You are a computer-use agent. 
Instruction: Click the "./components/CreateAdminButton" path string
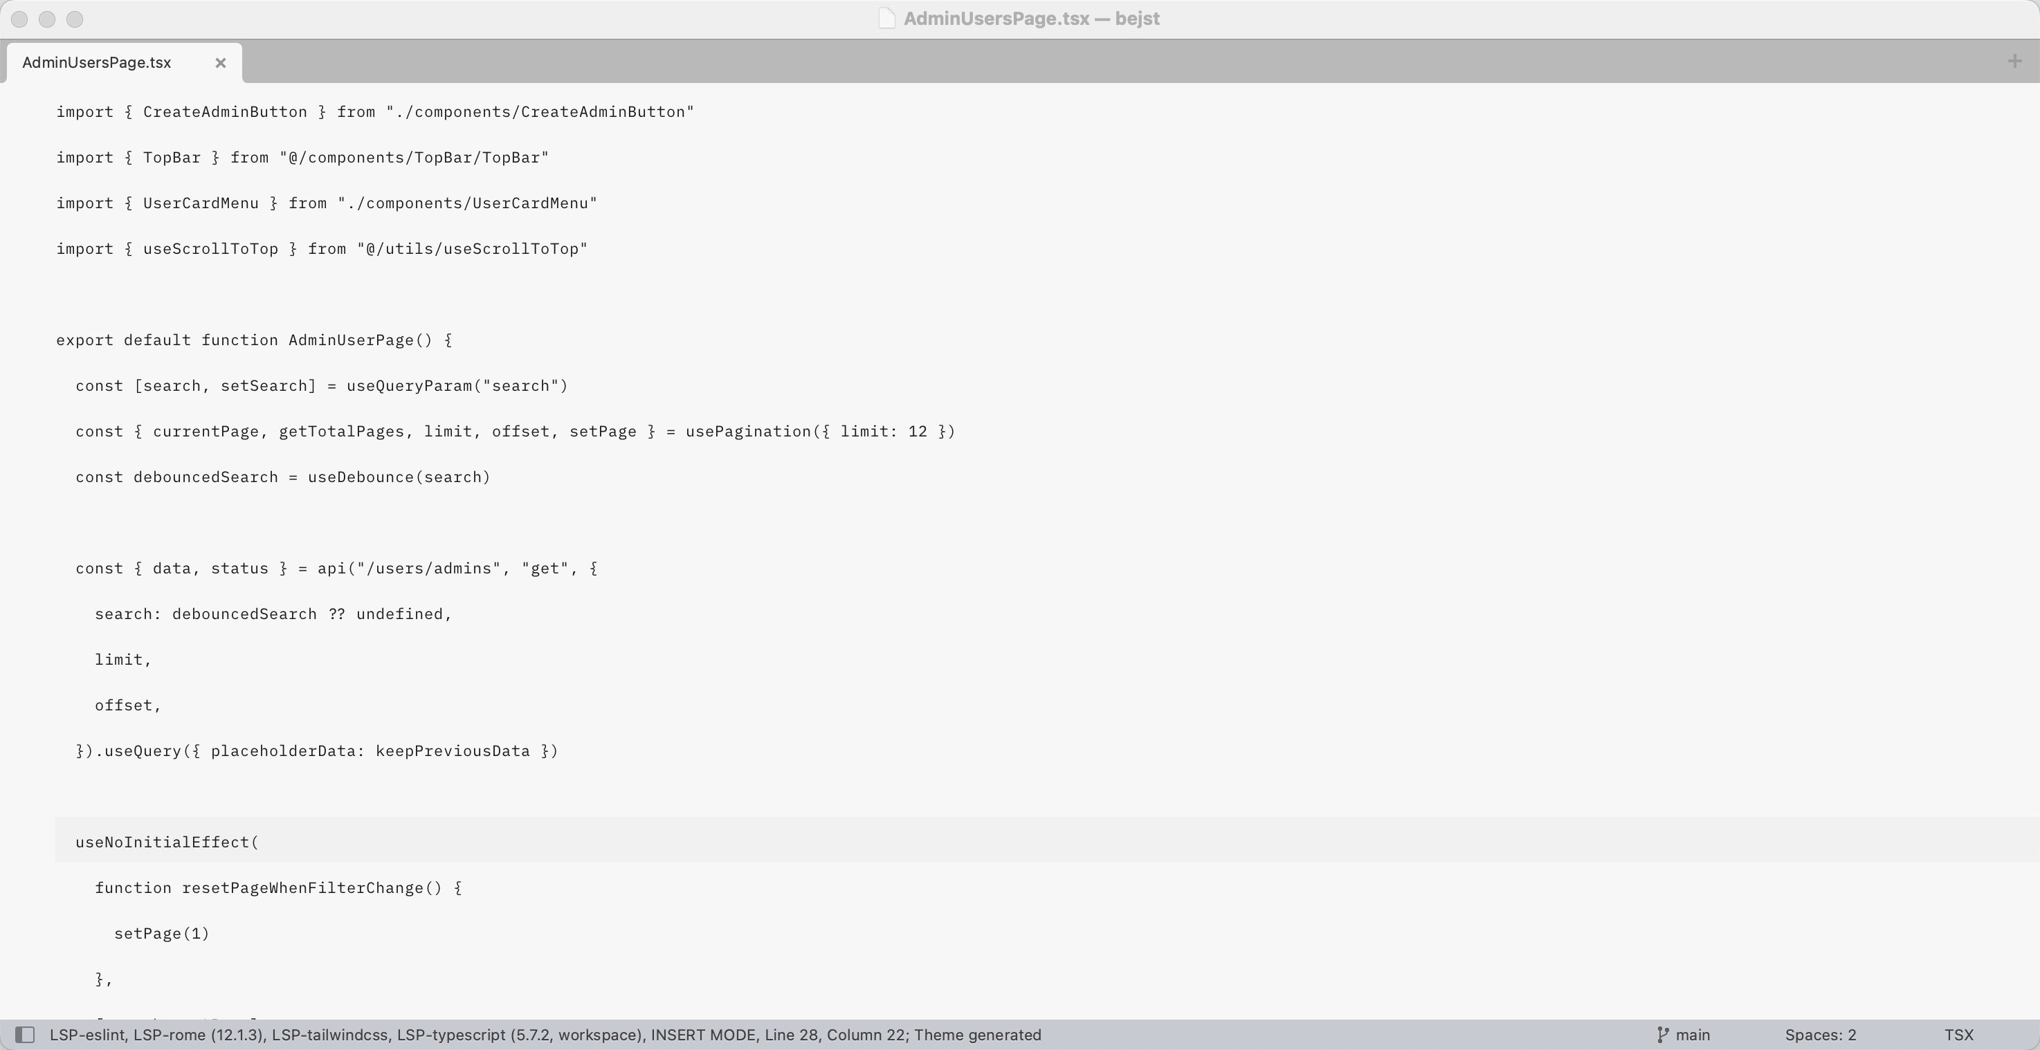[x=540, y=111]
